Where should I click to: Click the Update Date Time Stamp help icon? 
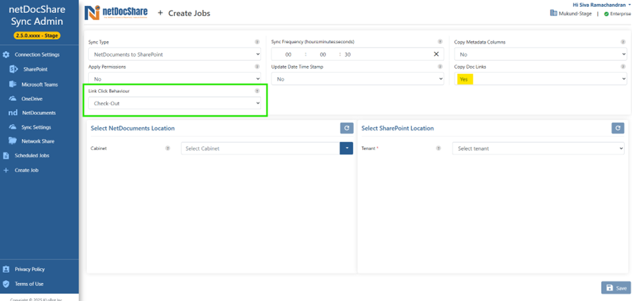point(440,67)
